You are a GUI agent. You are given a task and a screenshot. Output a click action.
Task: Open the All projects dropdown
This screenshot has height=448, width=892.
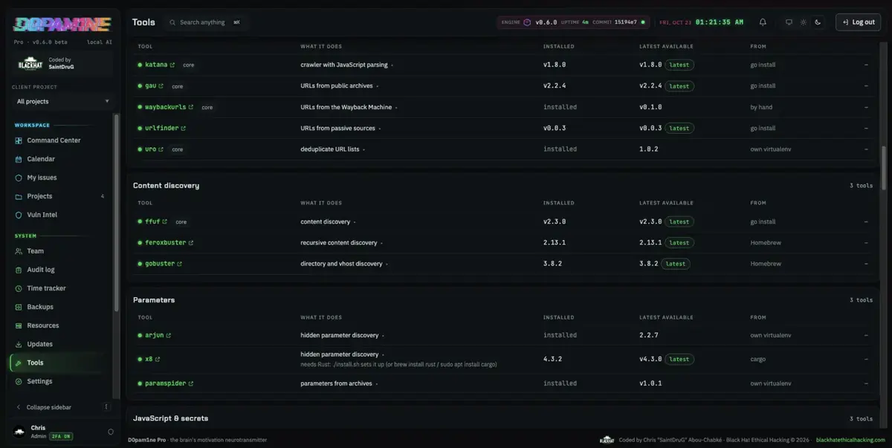[x=62, y=101]
